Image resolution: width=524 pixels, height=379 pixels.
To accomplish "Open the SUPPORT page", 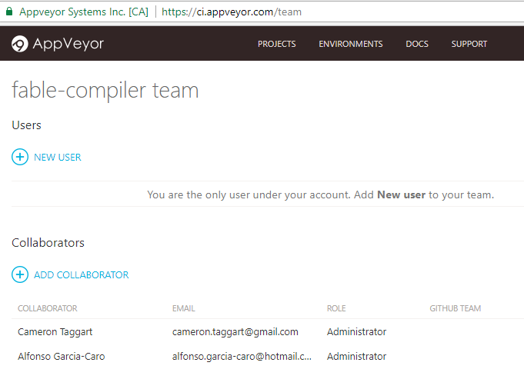I will tap(469, 44).
